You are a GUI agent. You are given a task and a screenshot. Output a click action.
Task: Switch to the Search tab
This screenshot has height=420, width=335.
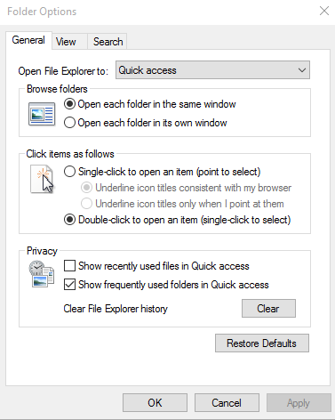[108, 42]
